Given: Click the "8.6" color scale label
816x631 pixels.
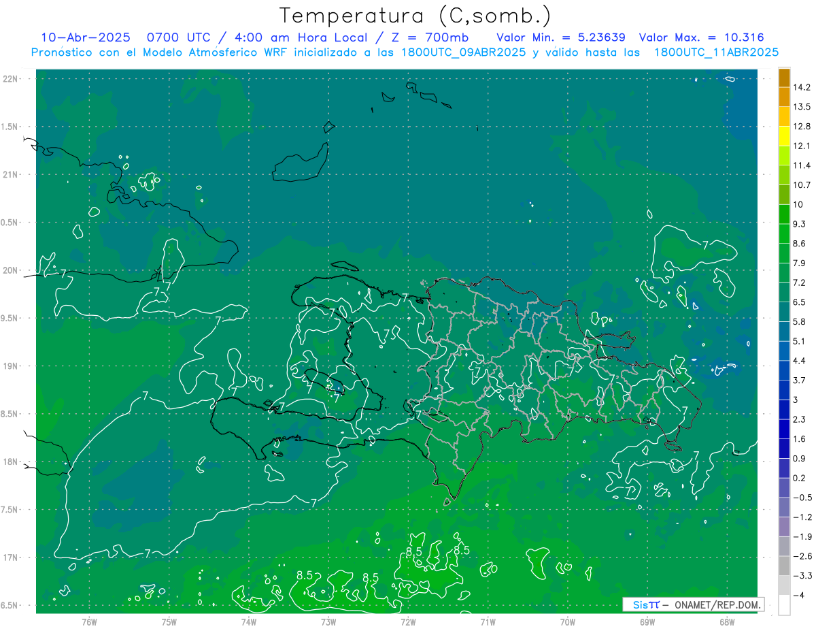Looking at the screenshot, I should tap(800, 244).
